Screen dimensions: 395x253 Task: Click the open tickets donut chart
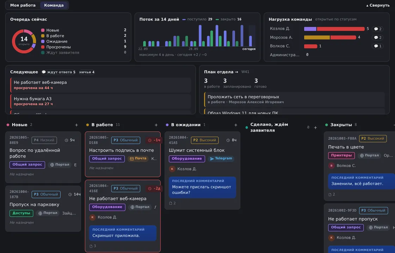(24, 41)
